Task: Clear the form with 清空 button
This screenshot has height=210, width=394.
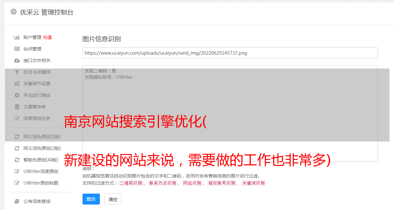Action: click(x=113, y=199)
